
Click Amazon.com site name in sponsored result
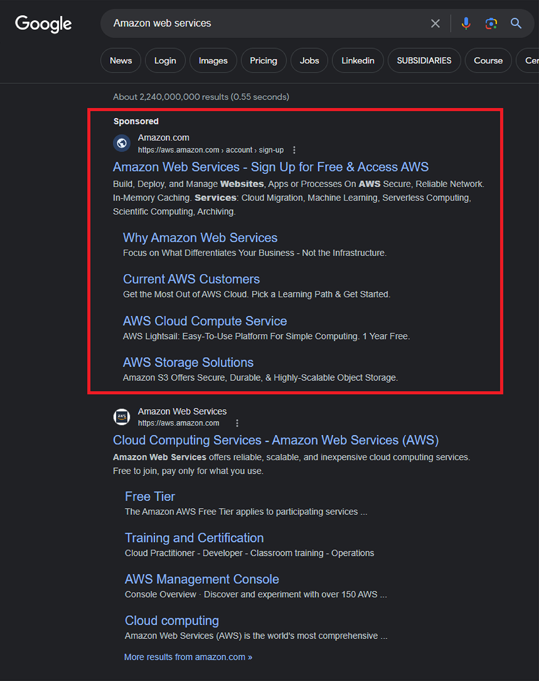(164, 138)
